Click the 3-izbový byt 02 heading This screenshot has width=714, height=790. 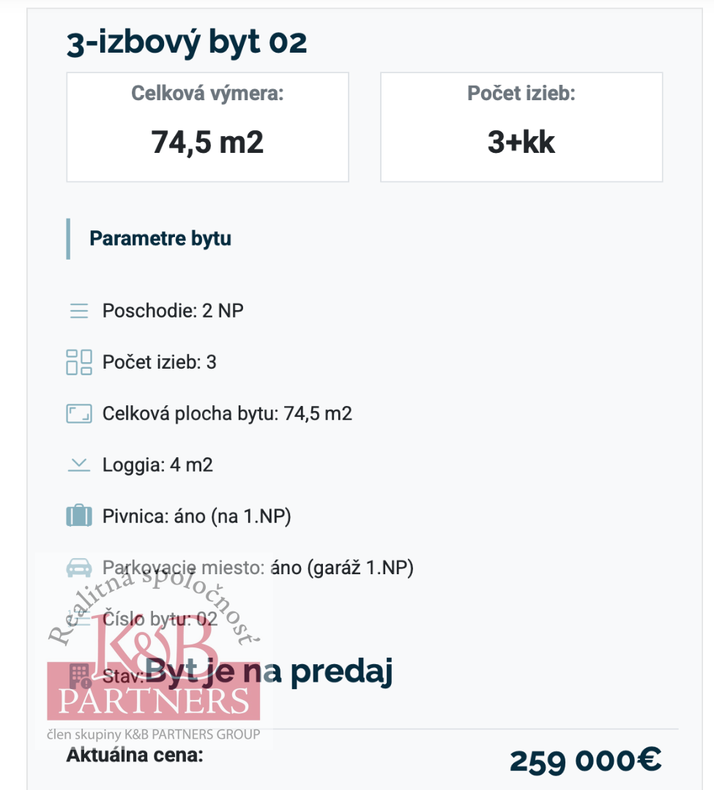187,42
